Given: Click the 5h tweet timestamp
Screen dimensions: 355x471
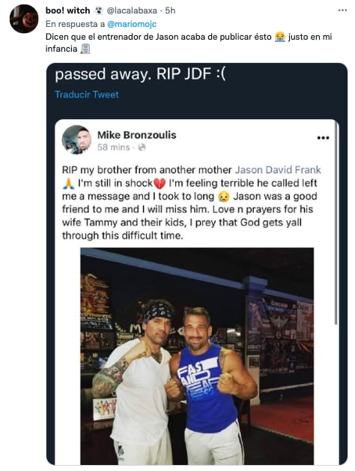Looking at the screenshot, I should [x=170, y=10].
